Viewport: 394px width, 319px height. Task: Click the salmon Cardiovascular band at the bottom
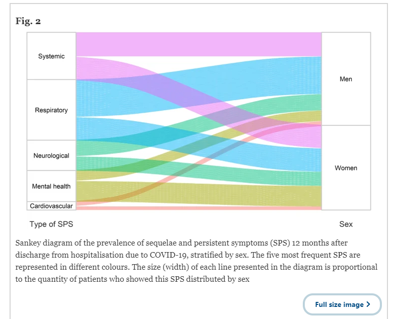click(199, 208)
